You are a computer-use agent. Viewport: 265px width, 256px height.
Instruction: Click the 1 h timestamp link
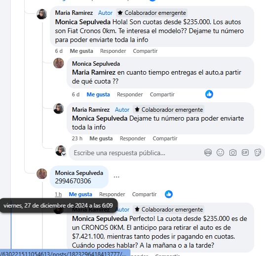coord(58,194)
